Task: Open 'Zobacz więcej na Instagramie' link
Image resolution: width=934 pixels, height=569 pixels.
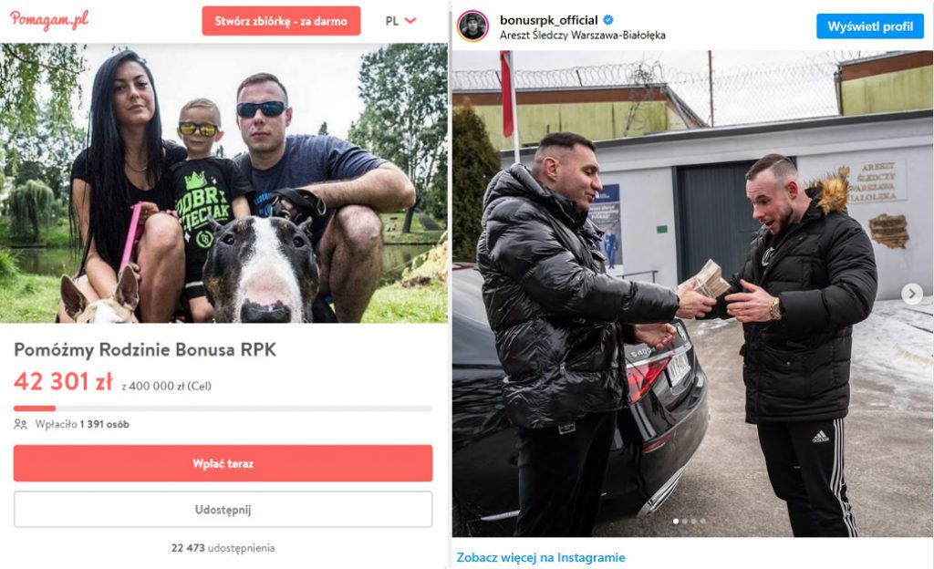Action: [541, 558]
